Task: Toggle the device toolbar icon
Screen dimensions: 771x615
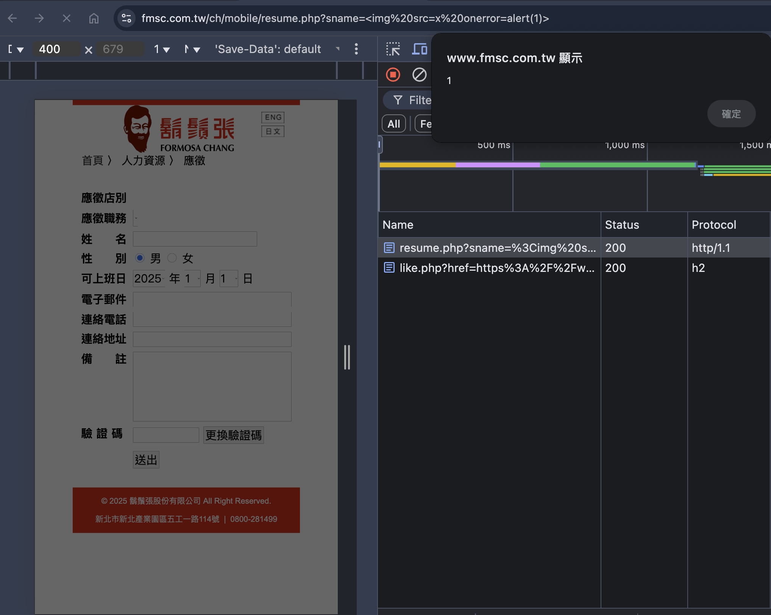Action: [x=420, y=49]
